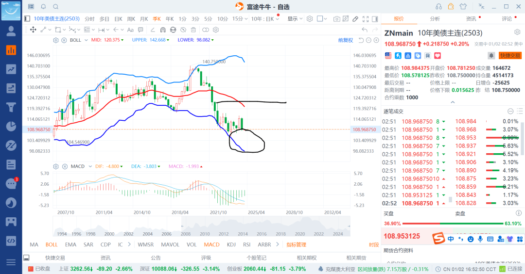Open the hamburger menu at sidebar bottom
The width and height of the screenshot is (525, 274).
click(x=11, y=262)
